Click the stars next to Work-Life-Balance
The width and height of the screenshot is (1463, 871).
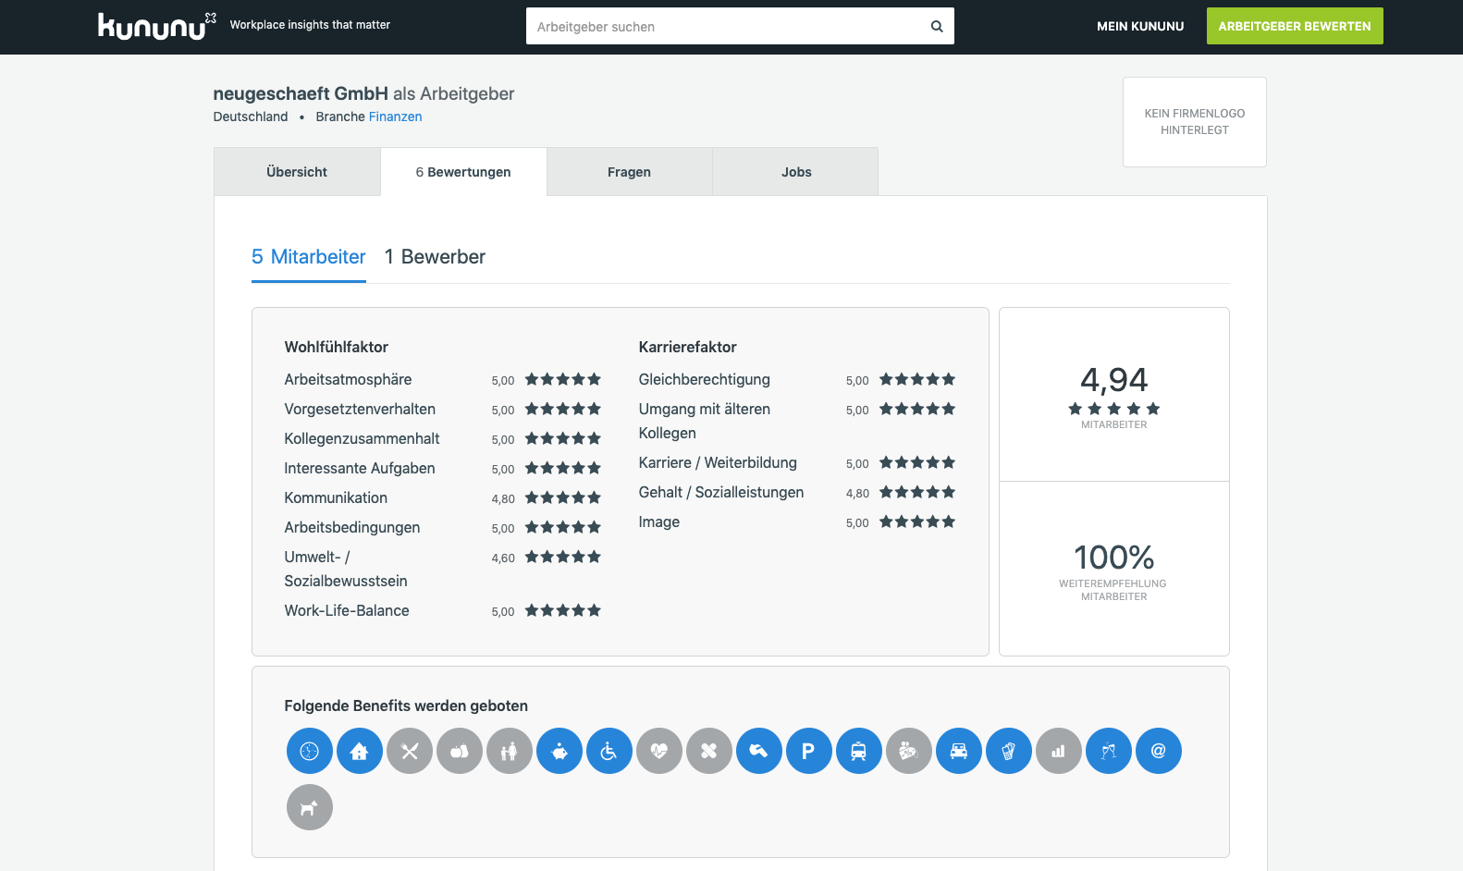(563, 610)
